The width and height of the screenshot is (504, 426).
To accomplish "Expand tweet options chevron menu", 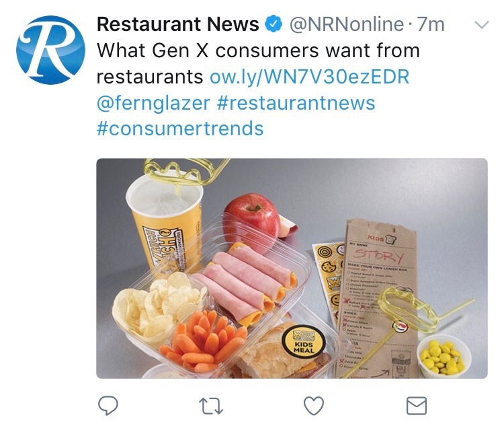I will (x=482, y=25).
